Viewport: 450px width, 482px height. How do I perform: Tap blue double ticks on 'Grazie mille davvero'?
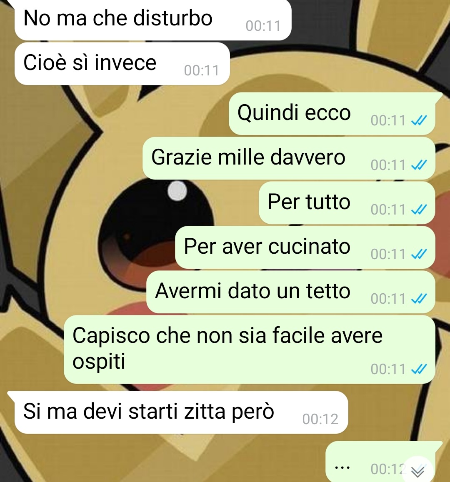(419, 165)
